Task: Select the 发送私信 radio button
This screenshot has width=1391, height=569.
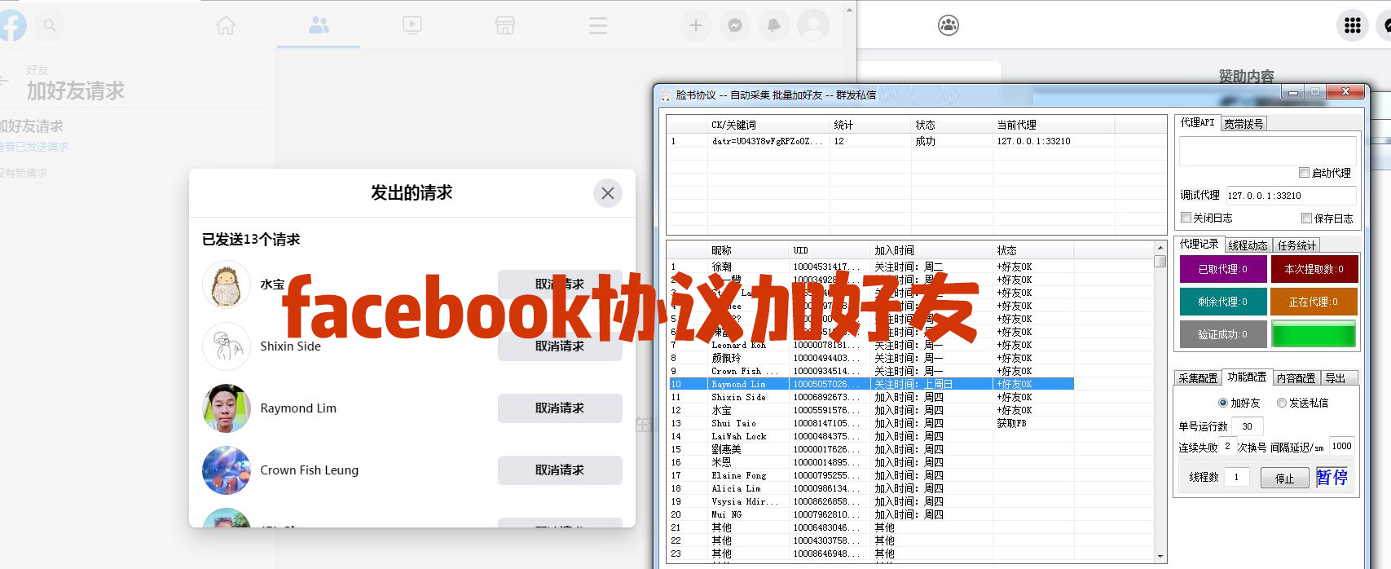Action: (1282, 403)
